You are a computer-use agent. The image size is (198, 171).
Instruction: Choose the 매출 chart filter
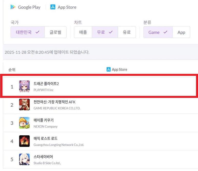[x=83, y=32]
